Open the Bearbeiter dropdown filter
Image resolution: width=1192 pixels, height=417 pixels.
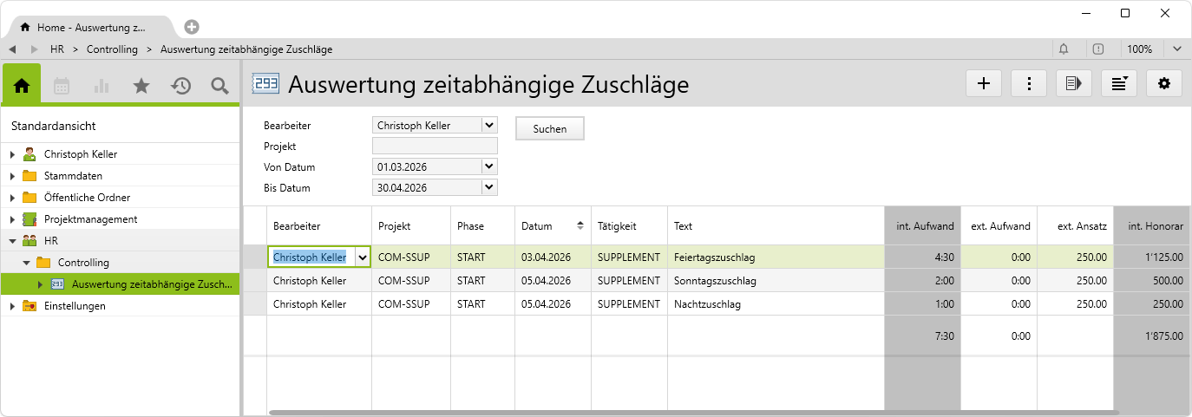pos(489,126)
